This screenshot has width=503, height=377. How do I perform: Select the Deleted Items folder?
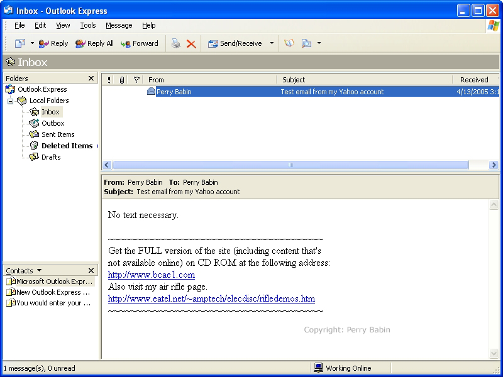pyautogui.click(x=67, y=146)
